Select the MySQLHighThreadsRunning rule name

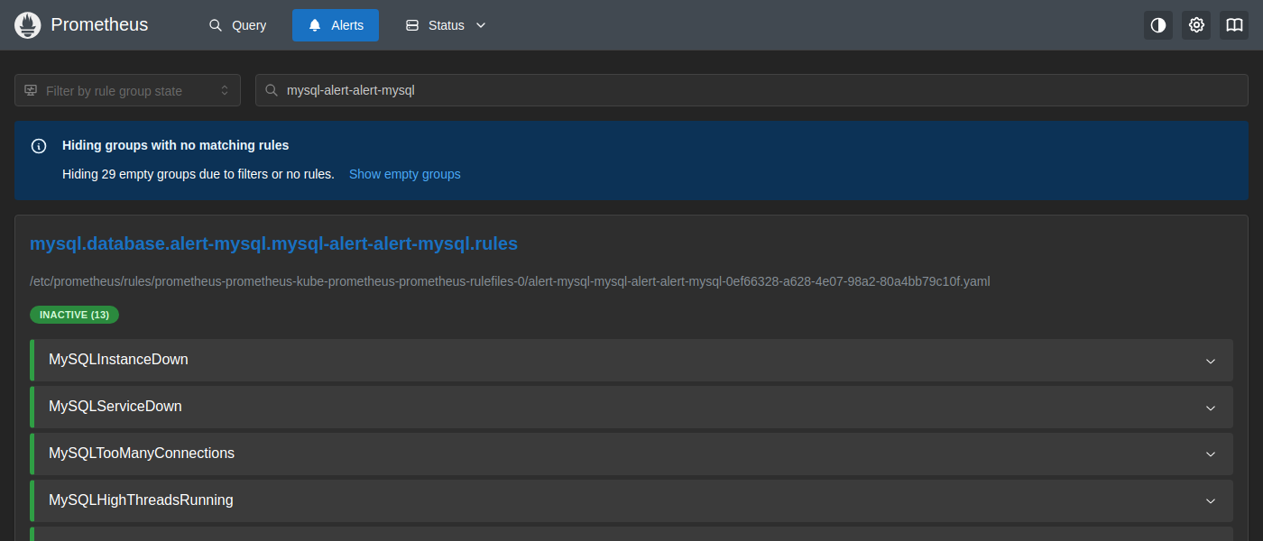click(141, 500)
